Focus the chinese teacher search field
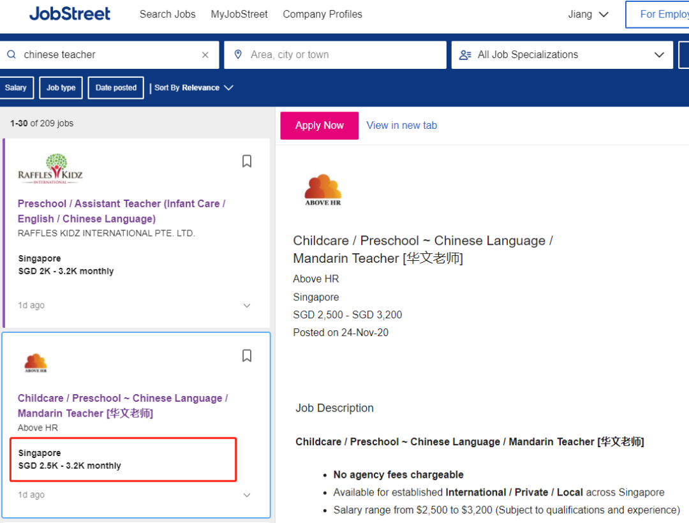 point(110,55)
